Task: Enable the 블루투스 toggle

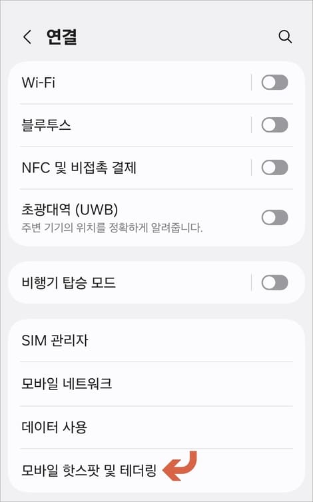Action: click(274, 125)
